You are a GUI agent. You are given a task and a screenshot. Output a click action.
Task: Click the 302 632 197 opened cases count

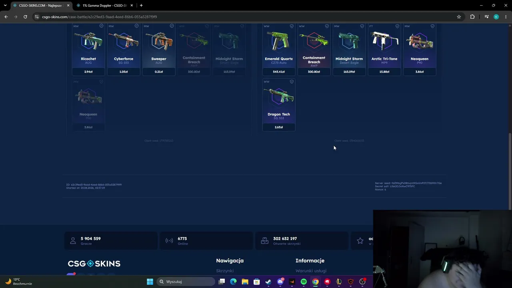(x=285, y=238)
